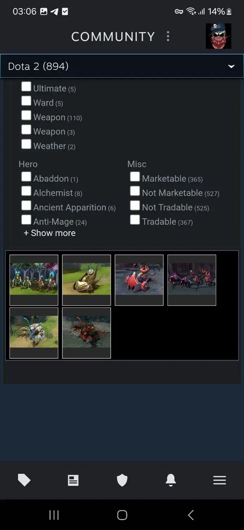Screen dimensions: 244x530
Task: Open the Steam Guard shield tab
Action: pos(122,480)
